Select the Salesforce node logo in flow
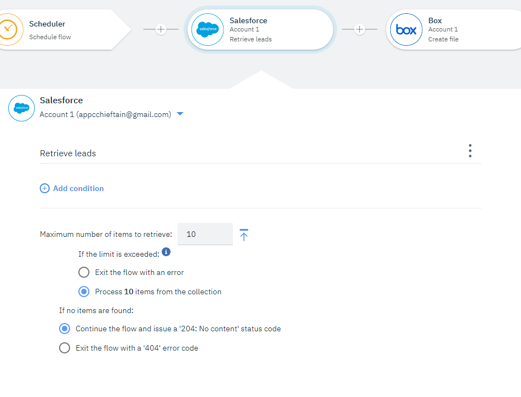Screen dimensions: 521x397 pos(208,30)
